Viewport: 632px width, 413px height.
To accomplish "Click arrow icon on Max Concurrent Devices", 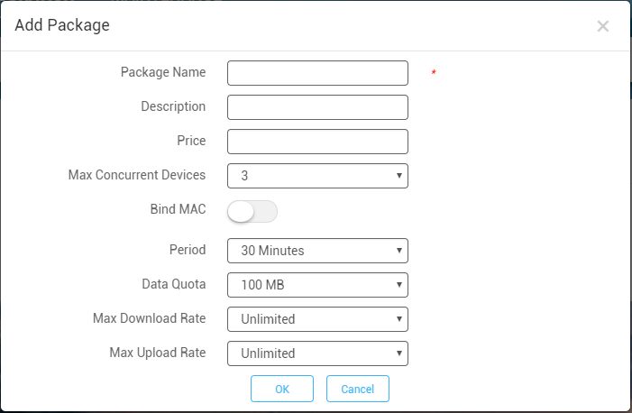I will (x=399, y=175).
